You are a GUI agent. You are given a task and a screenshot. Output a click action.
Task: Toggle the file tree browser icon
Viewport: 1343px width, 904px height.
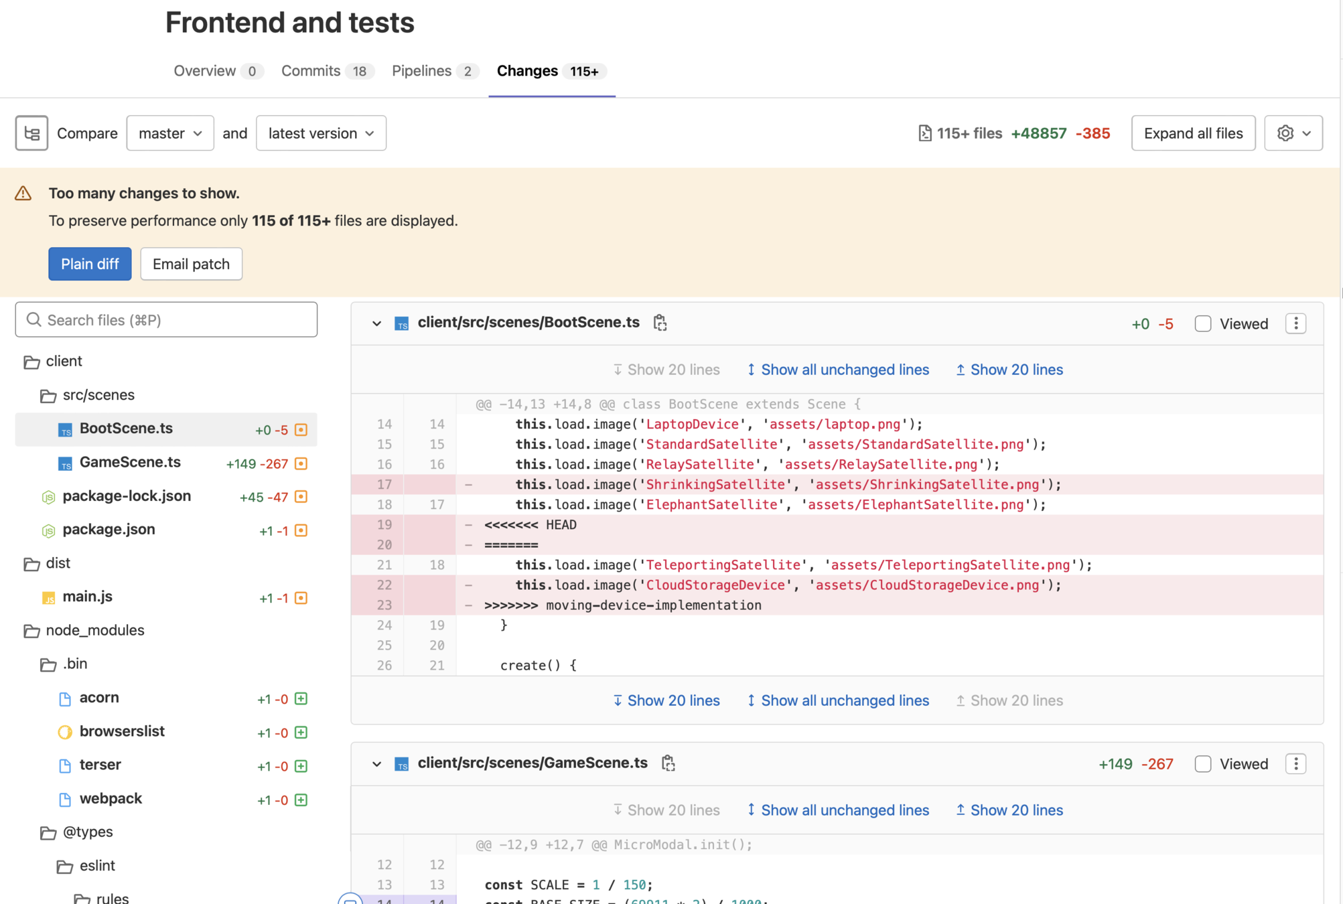pos(31,133)
